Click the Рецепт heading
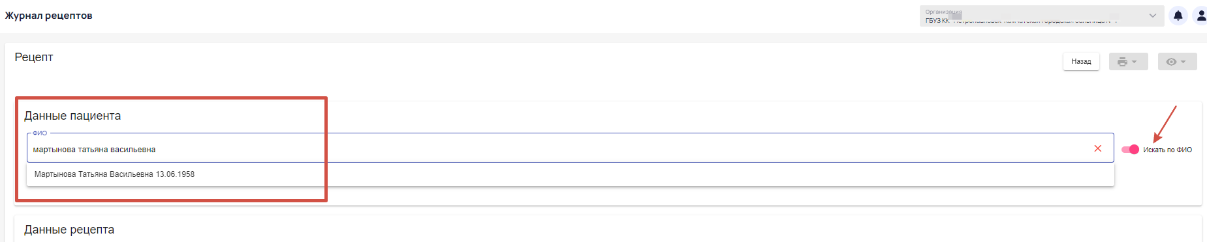 click(34, 57)
